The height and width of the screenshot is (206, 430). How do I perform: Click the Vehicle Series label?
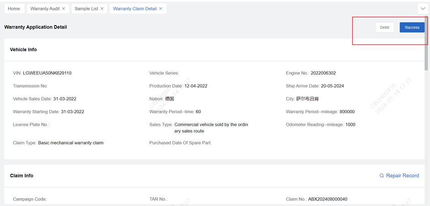(164, 73)
